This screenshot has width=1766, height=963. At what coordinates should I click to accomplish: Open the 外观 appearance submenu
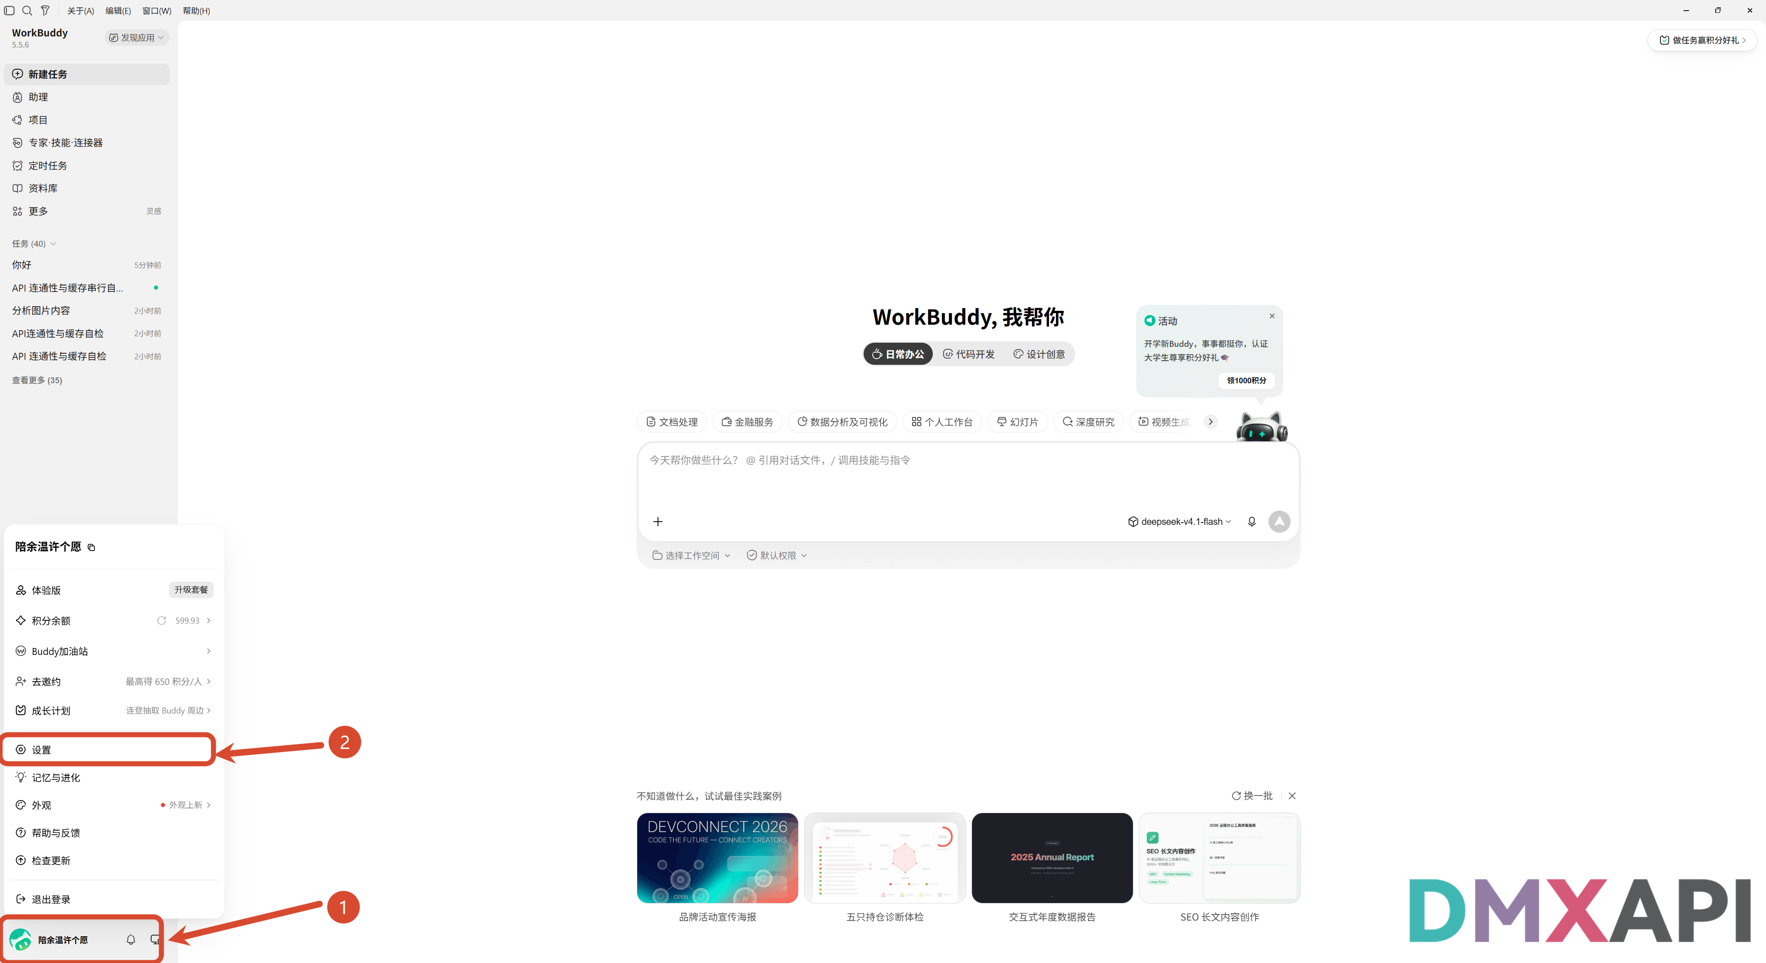[x=113, y=805]
